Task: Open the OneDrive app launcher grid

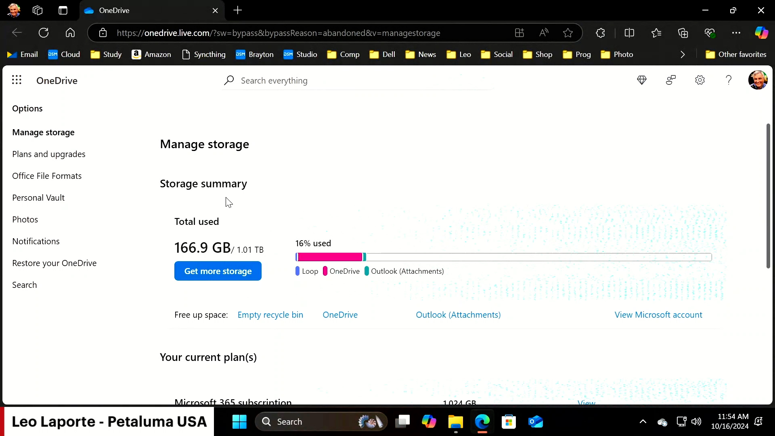Action: click(x=17, y=80)
